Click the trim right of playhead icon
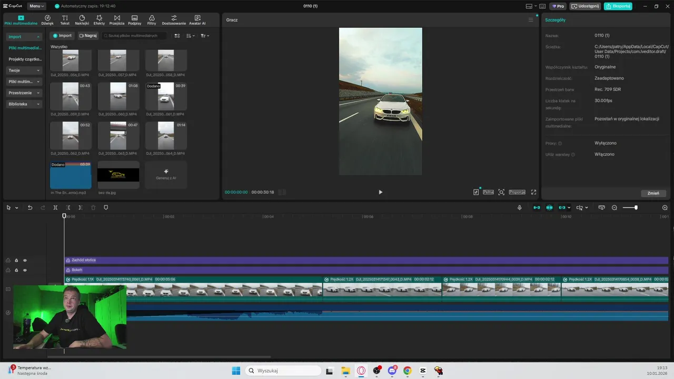The image size is (674, 379). point(80,208)
